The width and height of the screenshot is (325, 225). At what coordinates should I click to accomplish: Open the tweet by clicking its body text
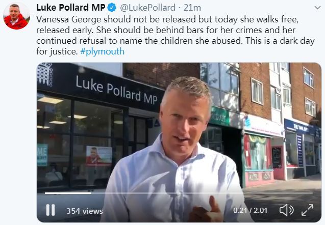click(x=176, y=35)
